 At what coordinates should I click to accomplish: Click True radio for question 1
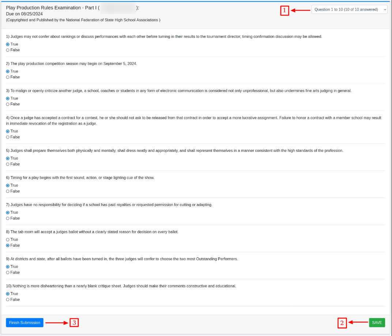(x=8, y=44)
